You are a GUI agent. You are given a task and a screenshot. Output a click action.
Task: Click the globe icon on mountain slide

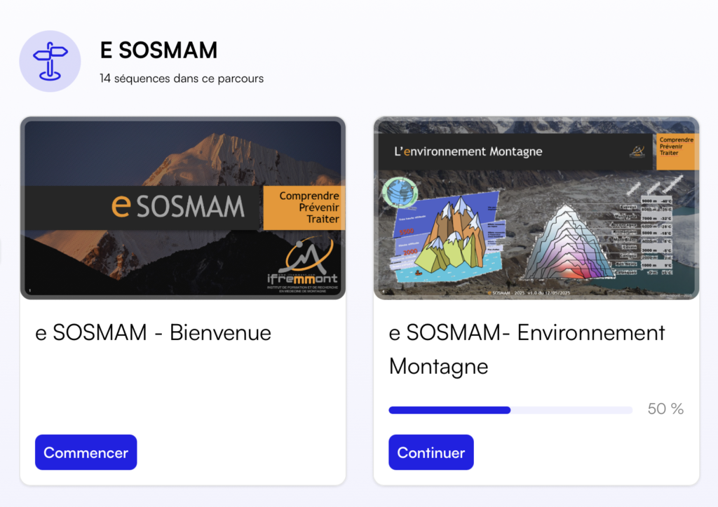(398, 192)
